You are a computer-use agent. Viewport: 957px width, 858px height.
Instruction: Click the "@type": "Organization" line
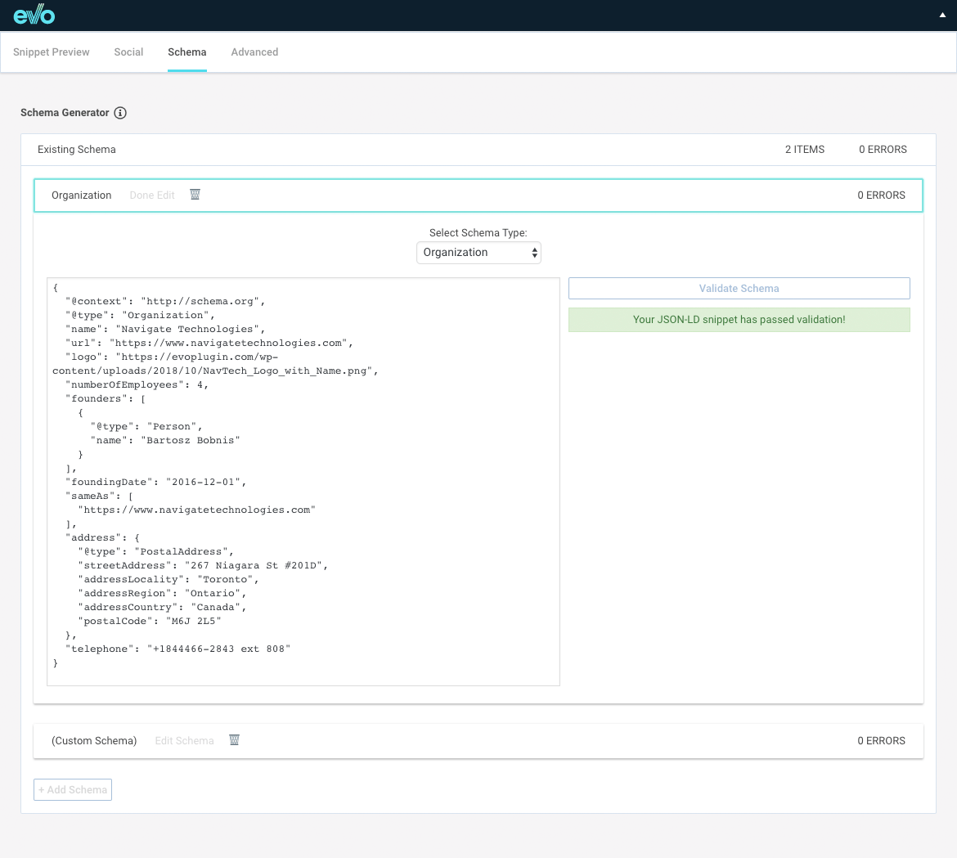[140, 315]
